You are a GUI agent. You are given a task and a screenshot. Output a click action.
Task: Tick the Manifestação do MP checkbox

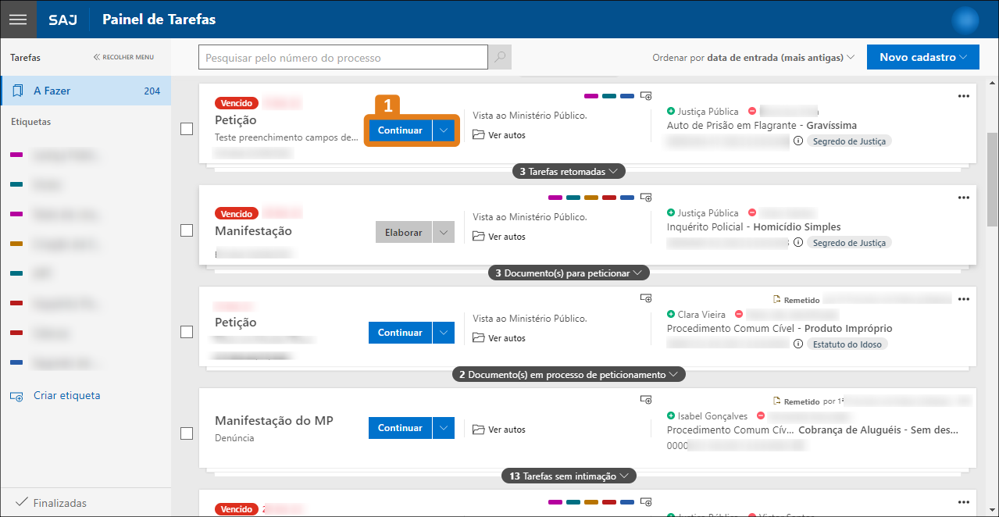(x=187, y=433)
